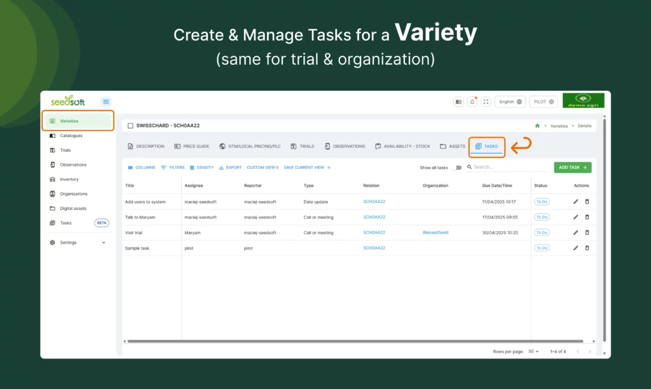Sort by Title column header

(130, 185)
